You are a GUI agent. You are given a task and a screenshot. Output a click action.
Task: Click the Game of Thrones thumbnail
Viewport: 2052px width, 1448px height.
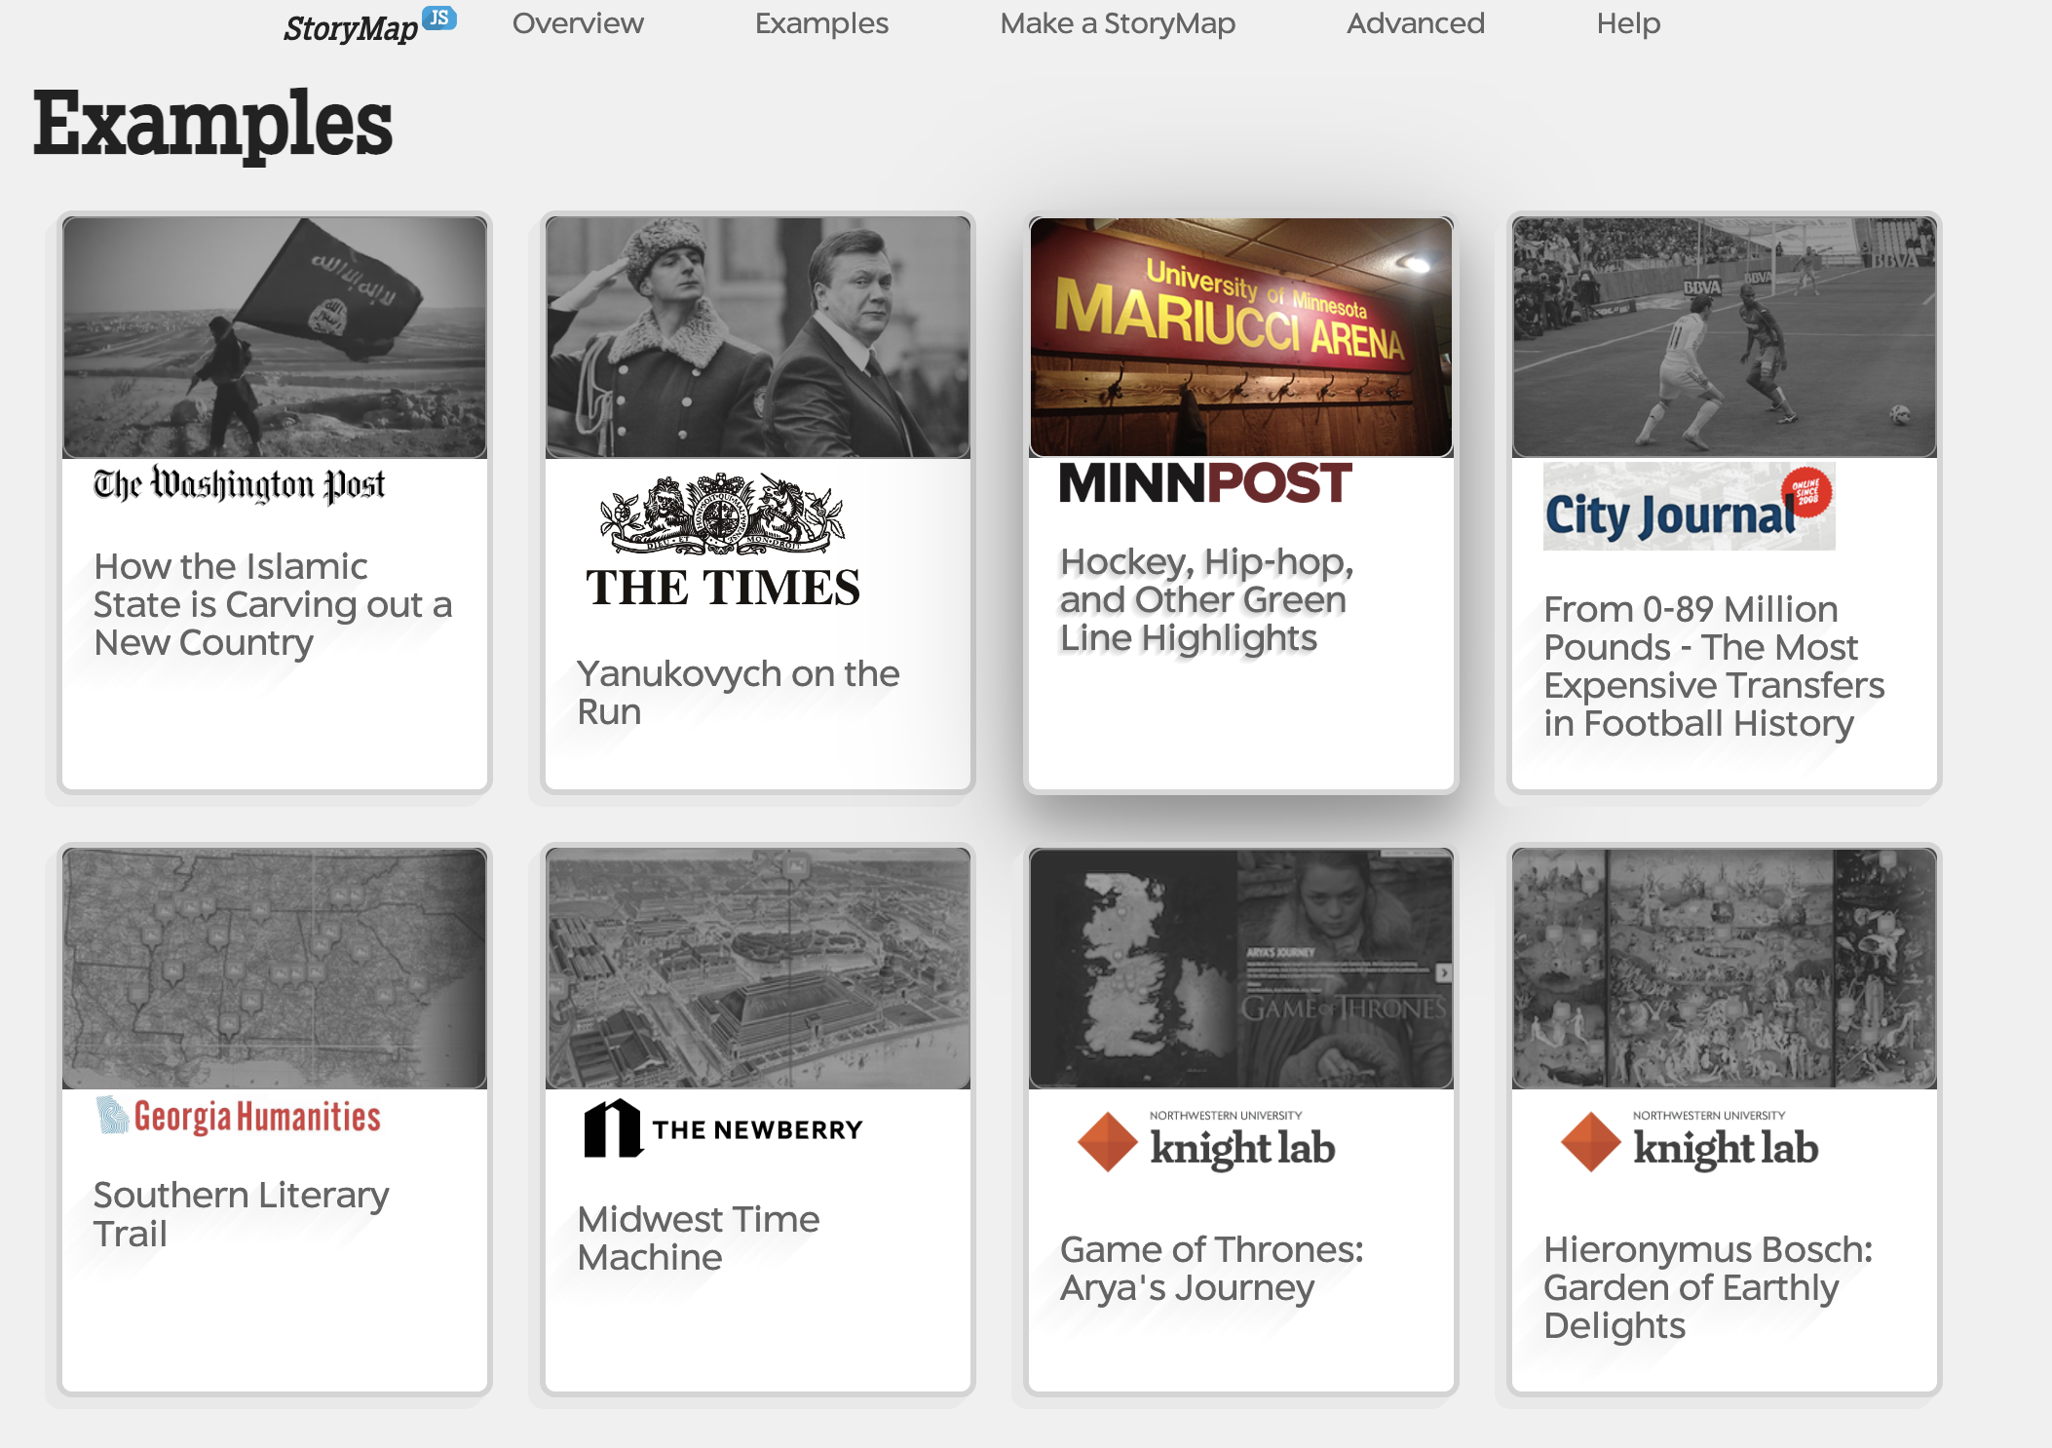point(1238,967)
